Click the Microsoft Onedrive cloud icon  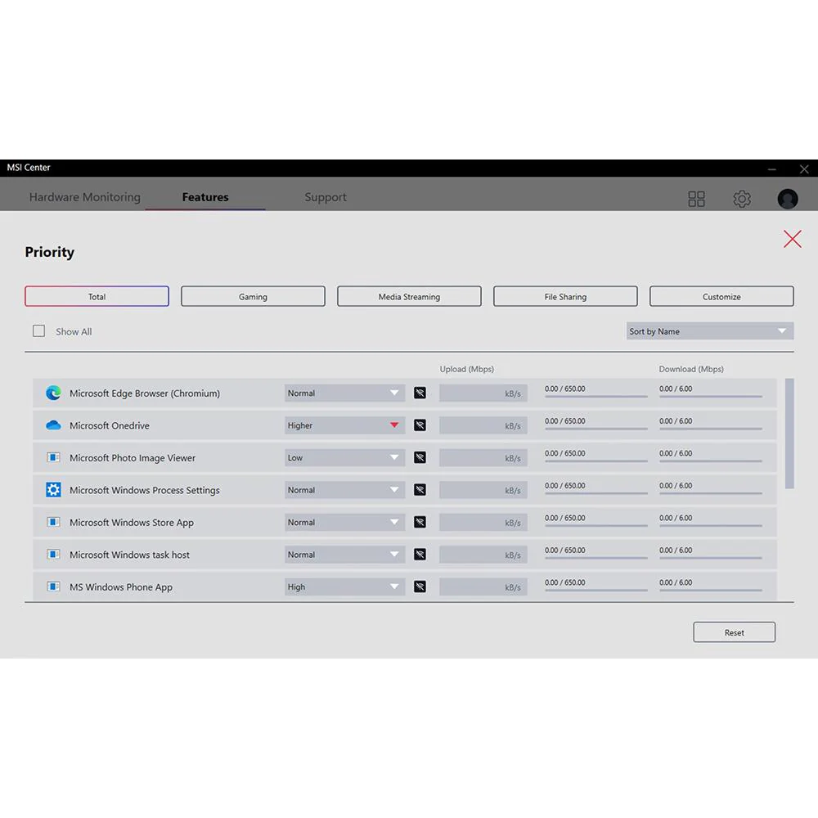(x=53, y=425)
